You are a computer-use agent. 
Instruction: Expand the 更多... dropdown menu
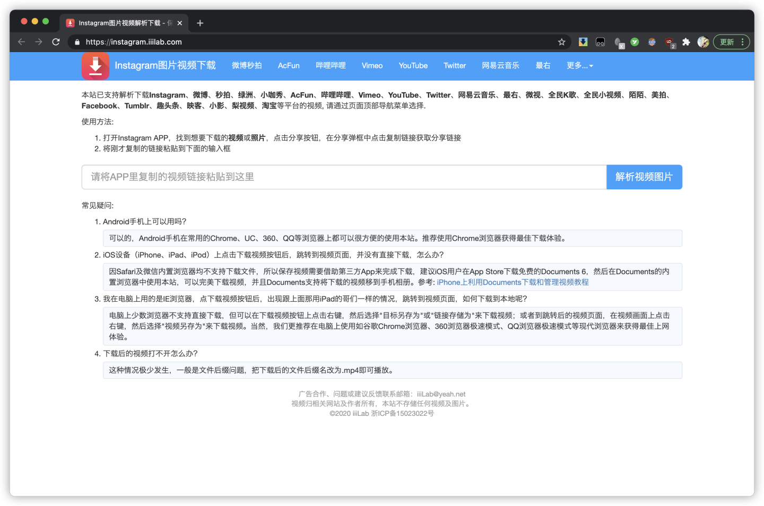pyautogui.click(x=580, y=66)
